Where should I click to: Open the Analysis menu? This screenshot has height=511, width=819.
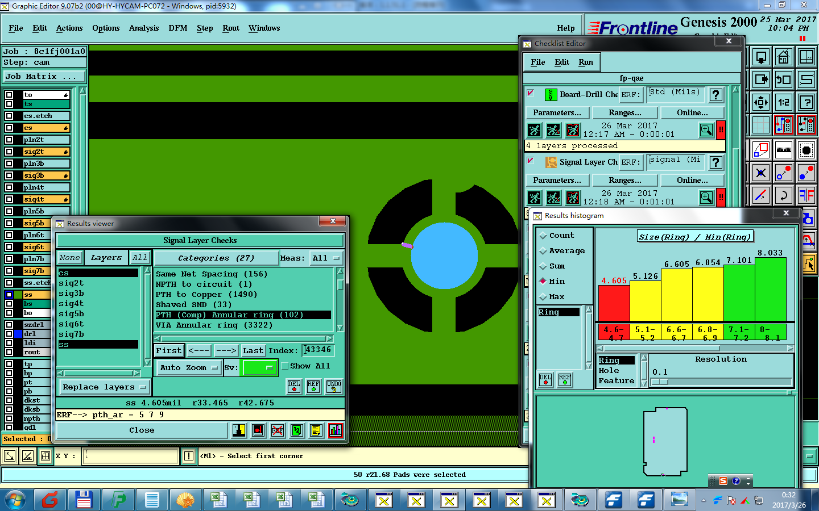click(144, 28)
